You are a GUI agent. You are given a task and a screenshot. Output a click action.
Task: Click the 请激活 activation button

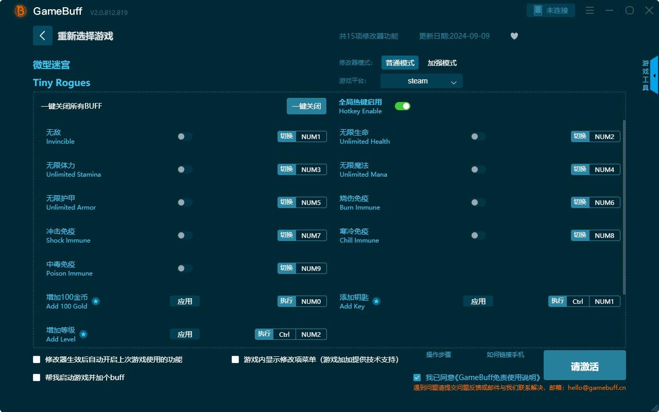[x=584, y=365]
